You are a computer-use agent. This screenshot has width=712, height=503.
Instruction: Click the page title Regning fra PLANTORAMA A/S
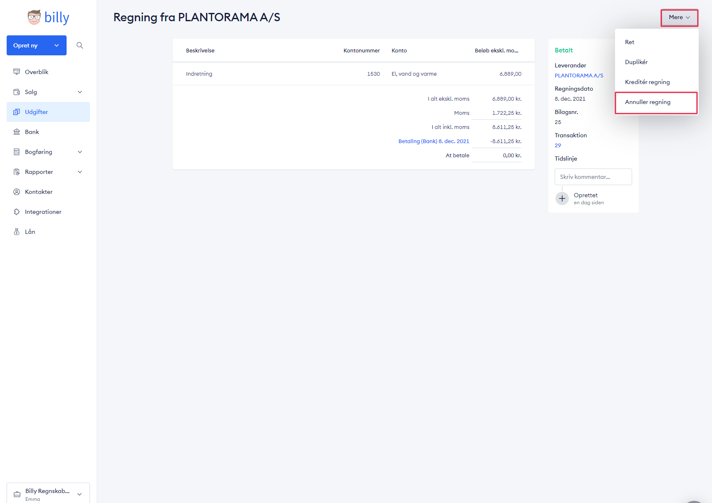point(197,17)
